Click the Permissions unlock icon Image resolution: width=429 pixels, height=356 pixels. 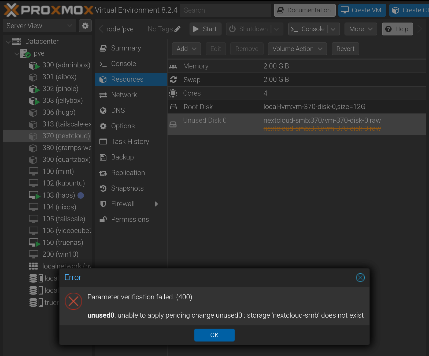coord(103,220)
